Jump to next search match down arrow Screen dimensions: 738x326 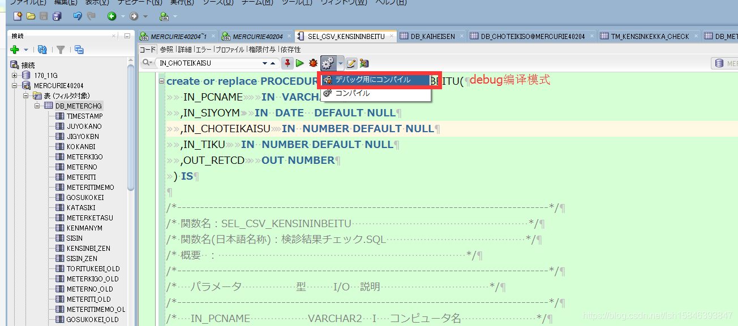pyautogui.click(x=265, y=63)
